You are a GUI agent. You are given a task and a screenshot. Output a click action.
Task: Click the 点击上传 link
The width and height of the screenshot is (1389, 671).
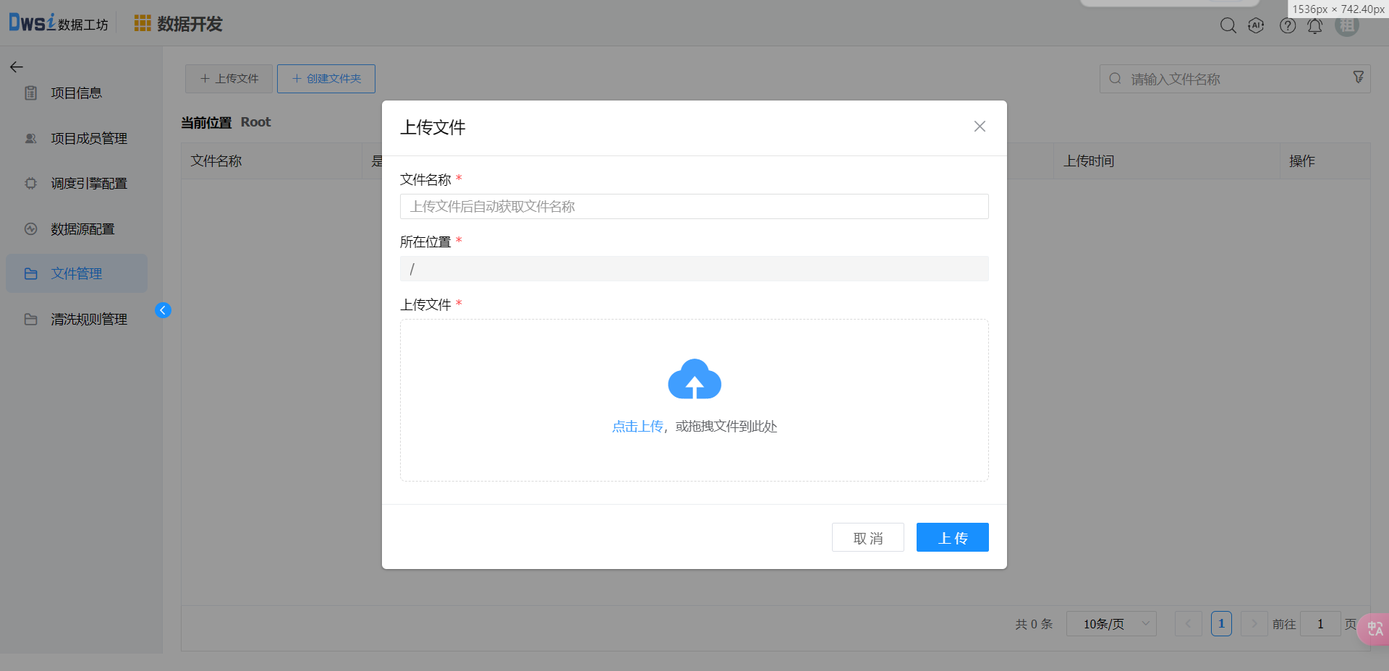pos(637,427)
